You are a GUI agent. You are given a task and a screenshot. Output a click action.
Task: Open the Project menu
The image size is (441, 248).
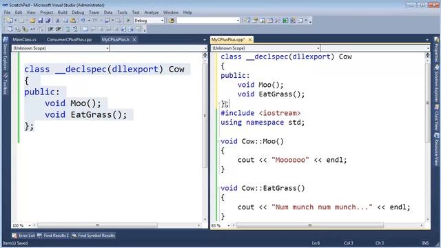[x=46, y=12]
